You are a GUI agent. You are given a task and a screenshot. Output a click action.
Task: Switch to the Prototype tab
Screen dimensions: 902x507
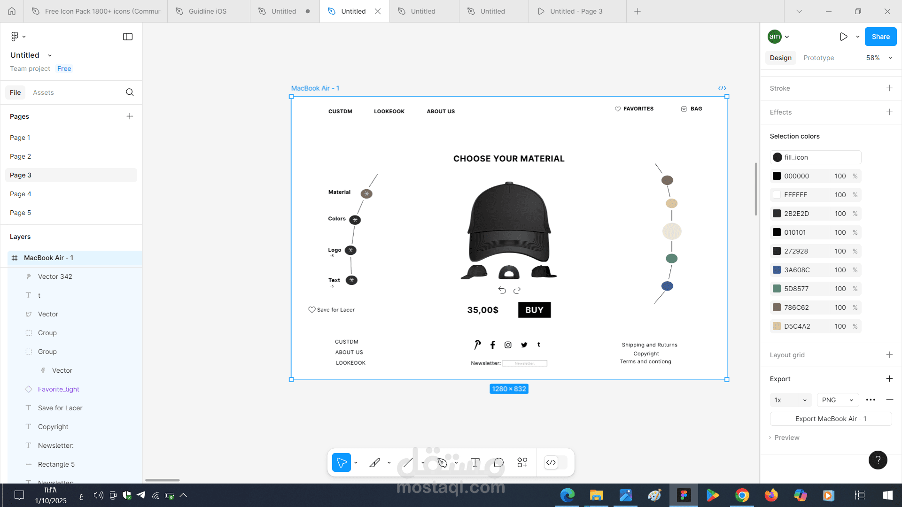coord(818,58)
